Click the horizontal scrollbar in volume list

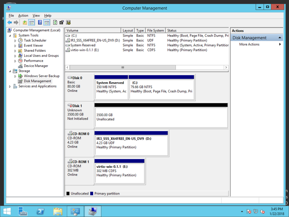(x=123, y=67)
